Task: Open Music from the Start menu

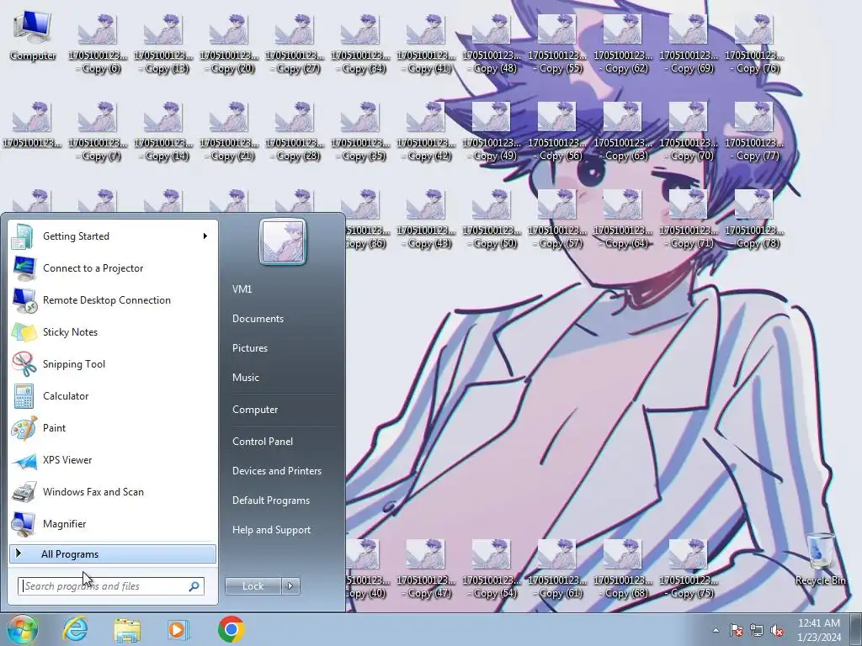Action: click(246, 378)
